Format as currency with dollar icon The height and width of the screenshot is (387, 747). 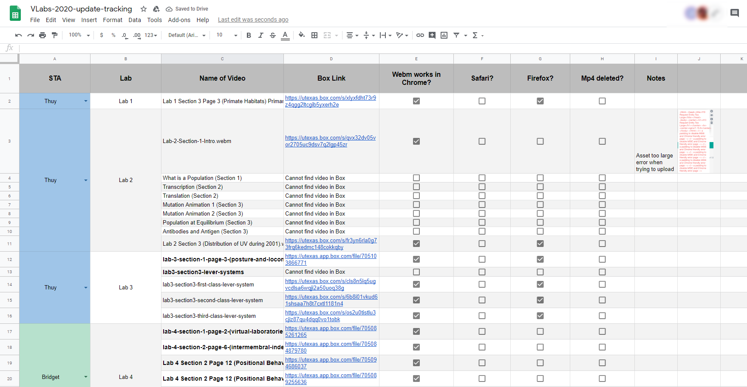[x=102, y=35]
